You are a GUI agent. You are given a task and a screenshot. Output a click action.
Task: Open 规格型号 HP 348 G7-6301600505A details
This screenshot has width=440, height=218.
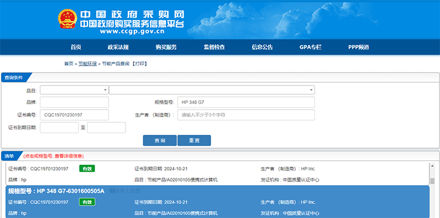(x=56, y=191)
